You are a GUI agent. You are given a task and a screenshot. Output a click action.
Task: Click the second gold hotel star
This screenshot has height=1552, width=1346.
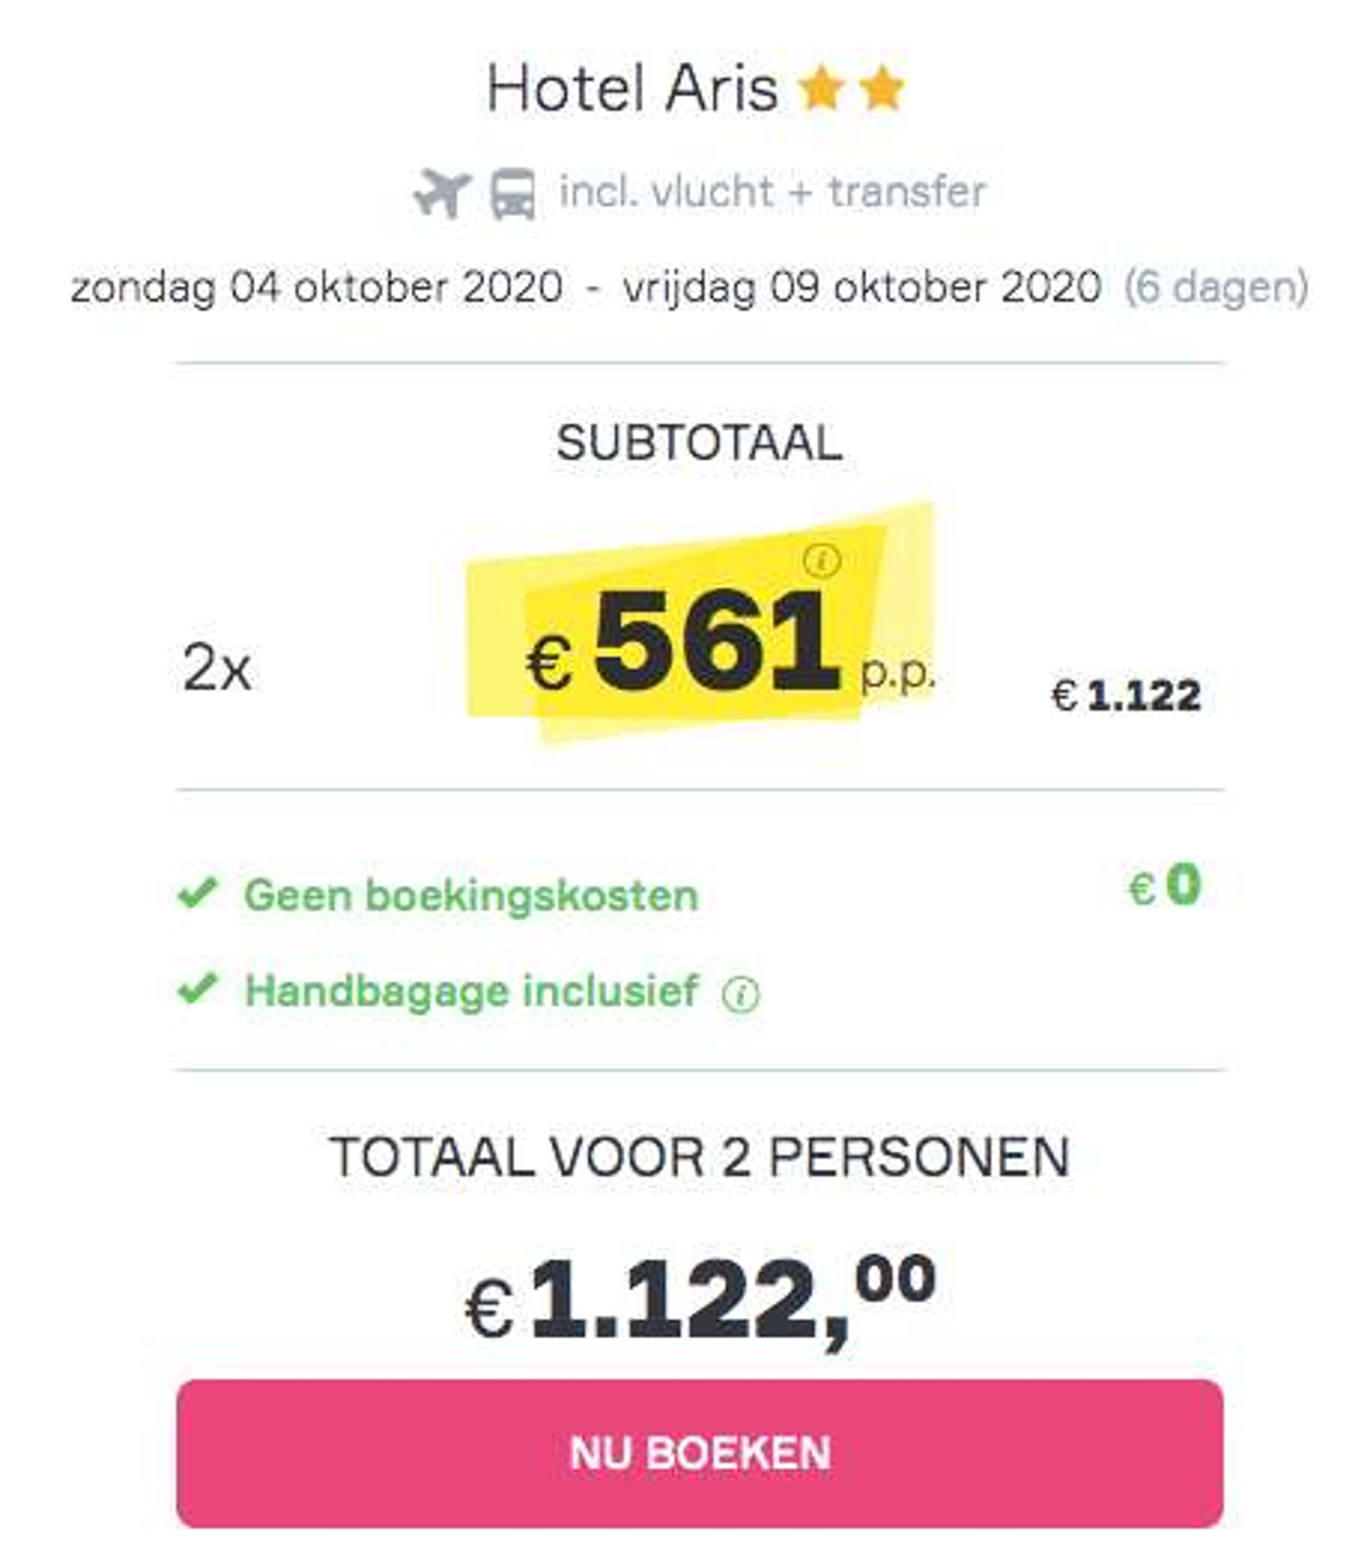(x=881, y=89)
